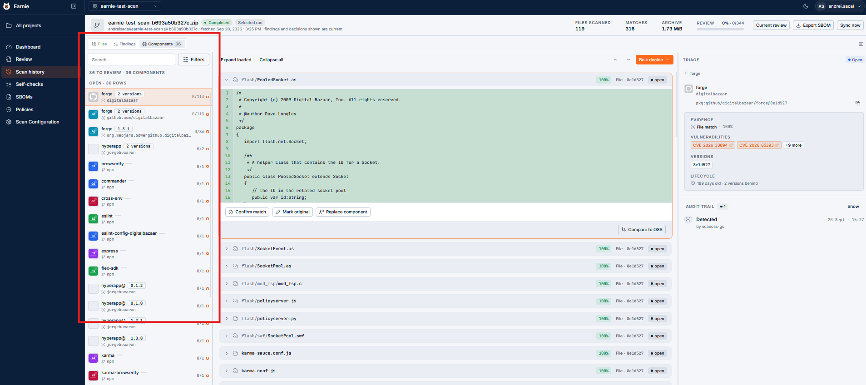866x385 pixels.
Task: Open the Review page
Action: coord(24,59)
